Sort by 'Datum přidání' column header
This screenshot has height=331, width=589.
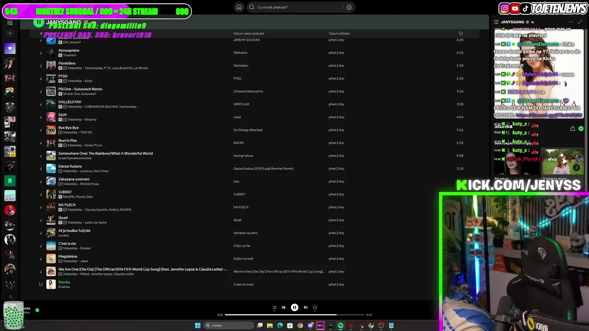[x=339, y=34]
